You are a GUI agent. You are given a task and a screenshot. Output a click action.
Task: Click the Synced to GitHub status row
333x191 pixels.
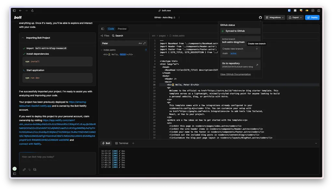pyautogui.click(x=240, y=31)
